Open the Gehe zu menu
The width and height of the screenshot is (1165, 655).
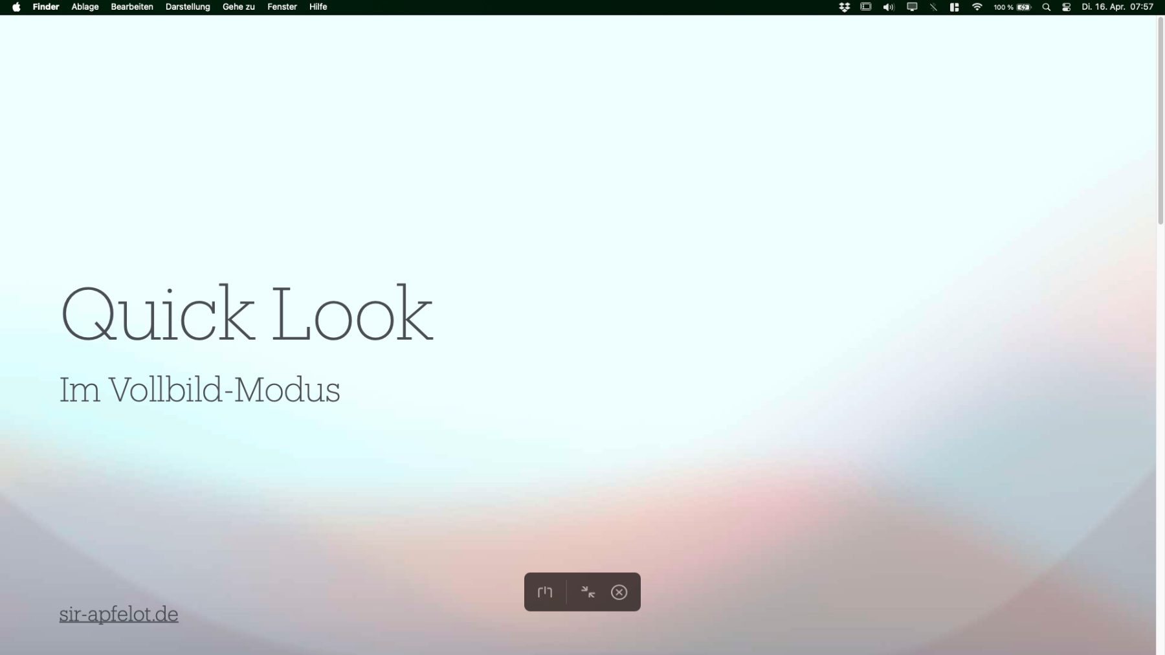click(238, 7)
